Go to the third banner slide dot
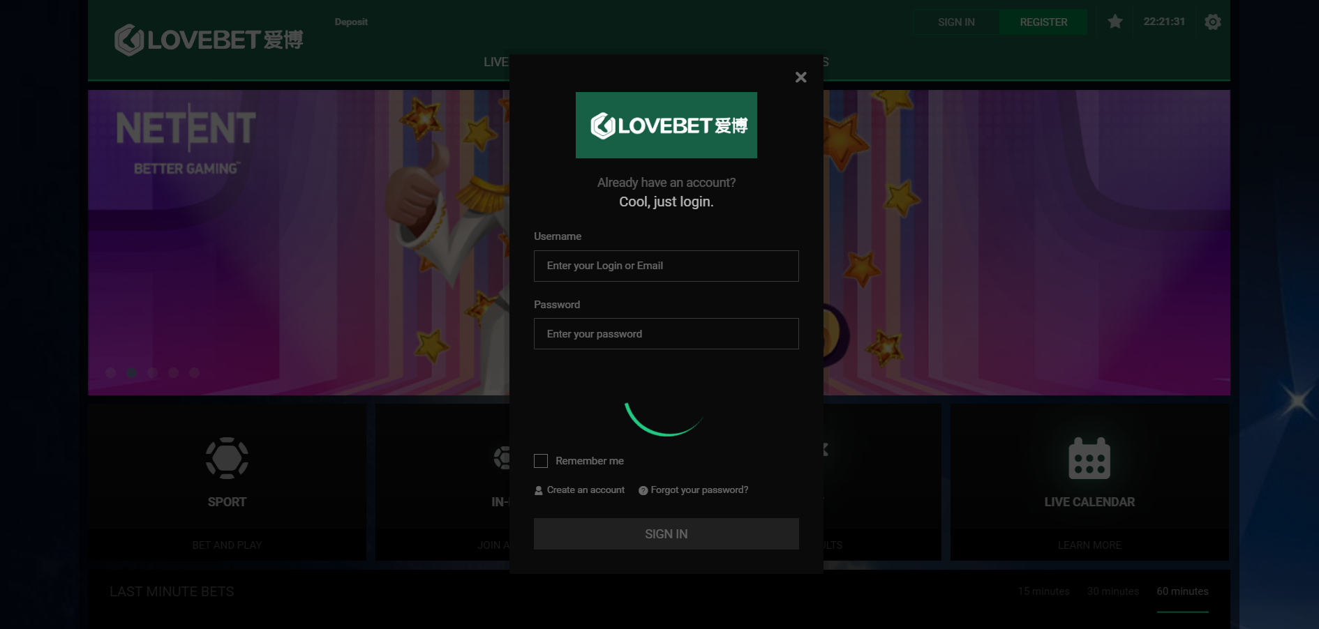This screenshot has height=629, width=1319. click(x=152, y=372)
